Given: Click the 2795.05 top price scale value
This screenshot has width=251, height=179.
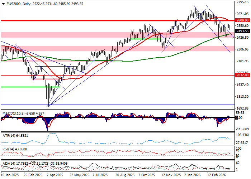Looking at the screenshot, I should coord(243,2).
